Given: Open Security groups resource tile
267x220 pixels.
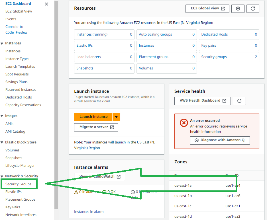Looking at the screenshot, I should pyautogui.click(x=229, y=57).
